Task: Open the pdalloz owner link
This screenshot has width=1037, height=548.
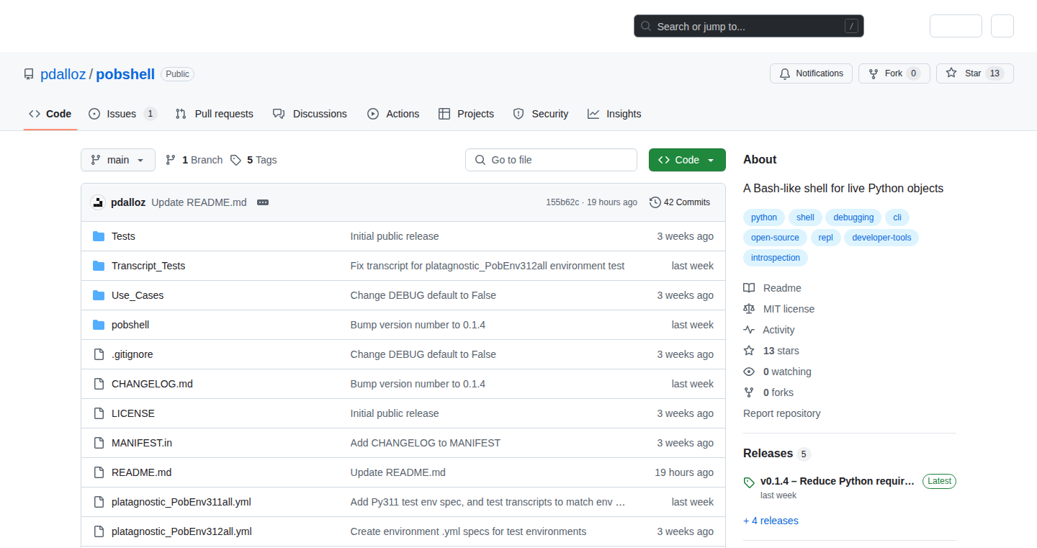Action: (x=63, y=74)
